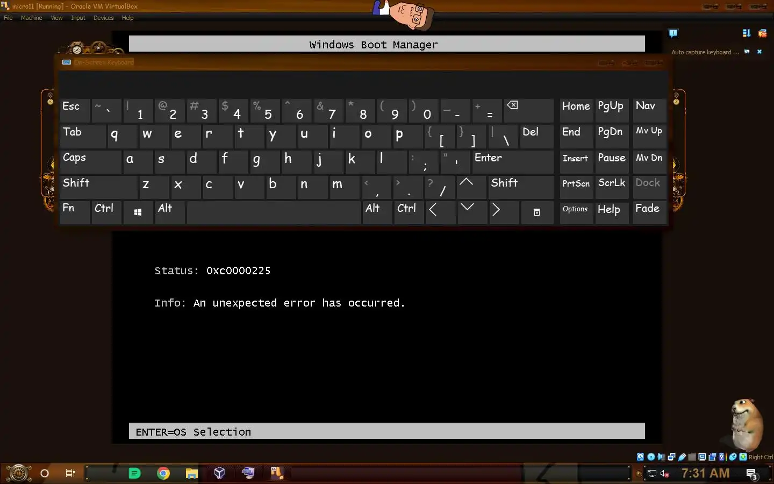
Task: Toggle the right Alt key
Action: (376, 212)
